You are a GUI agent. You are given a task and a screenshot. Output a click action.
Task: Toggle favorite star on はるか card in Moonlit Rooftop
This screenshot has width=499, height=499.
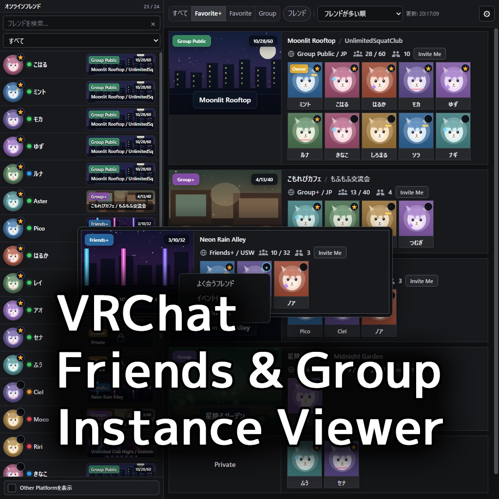tap(391, 68)
